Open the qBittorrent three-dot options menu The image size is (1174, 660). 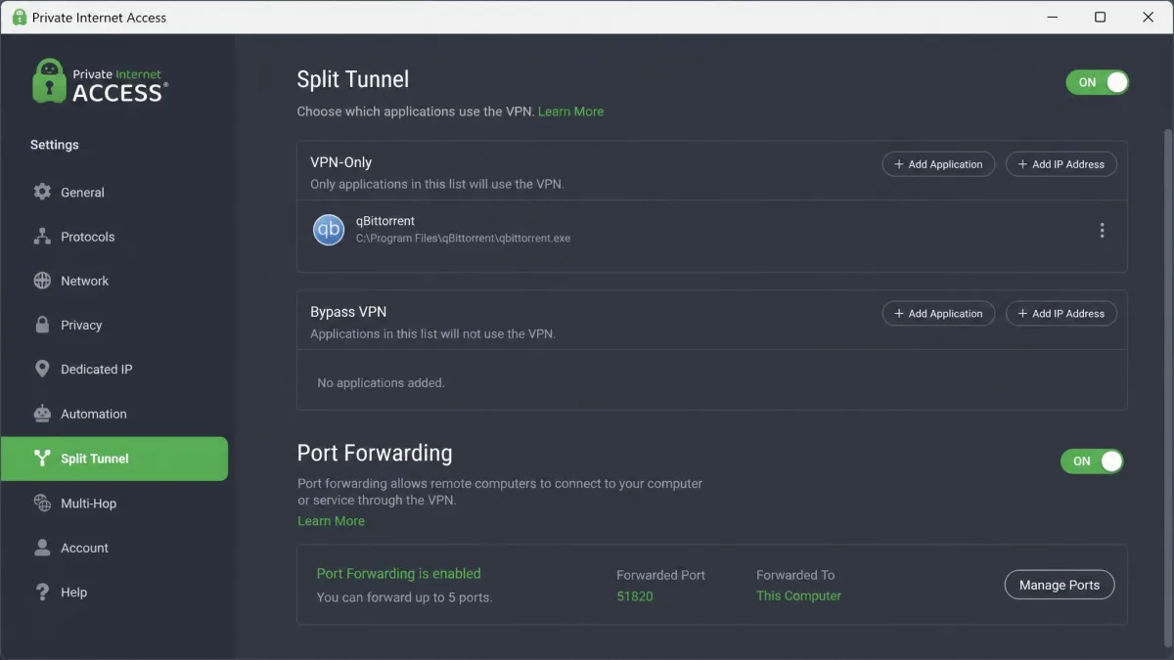1102,231
